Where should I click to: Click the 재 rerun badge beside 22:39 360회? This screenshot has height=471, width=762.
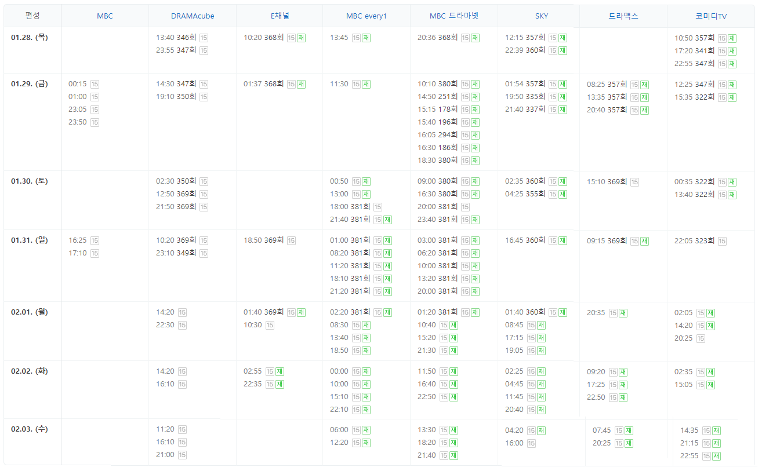(x=563, y=50)
